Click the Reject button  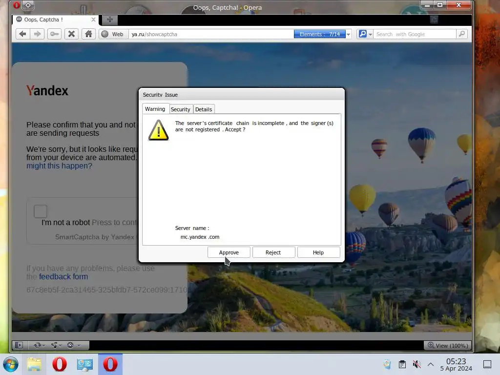coord(273,252)
